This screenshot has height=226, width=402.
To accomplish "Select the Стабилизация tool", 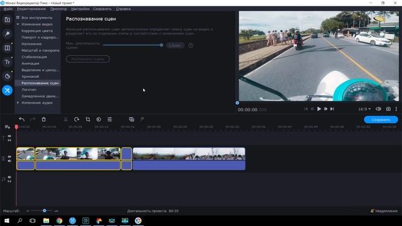I will point(34,57).
